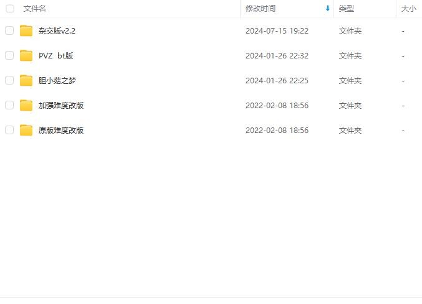Check the select-all checkbox in header

[10, 9]
